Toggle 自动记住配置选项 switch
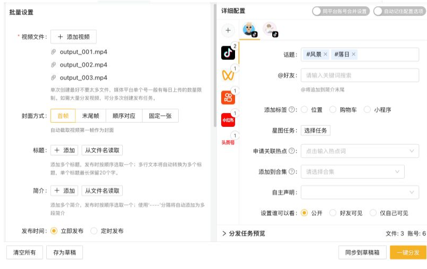 click(x=400, y=11)
